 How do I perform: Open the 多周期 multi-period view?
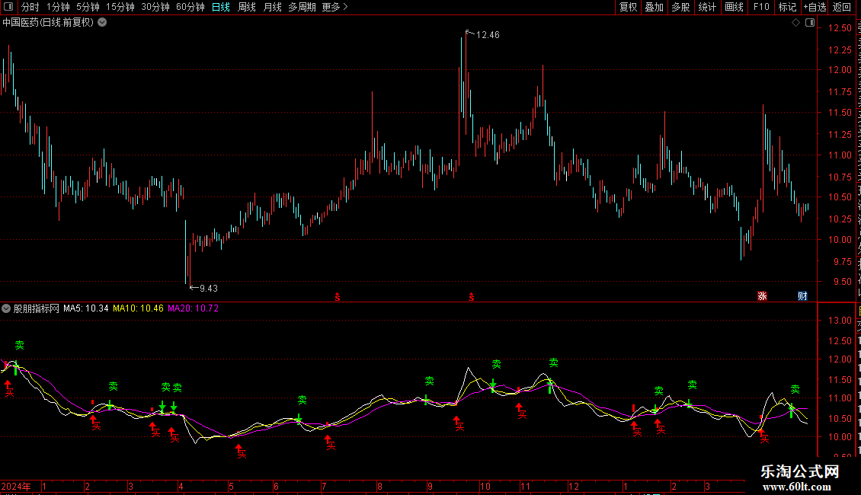click(x=302, y=7)
